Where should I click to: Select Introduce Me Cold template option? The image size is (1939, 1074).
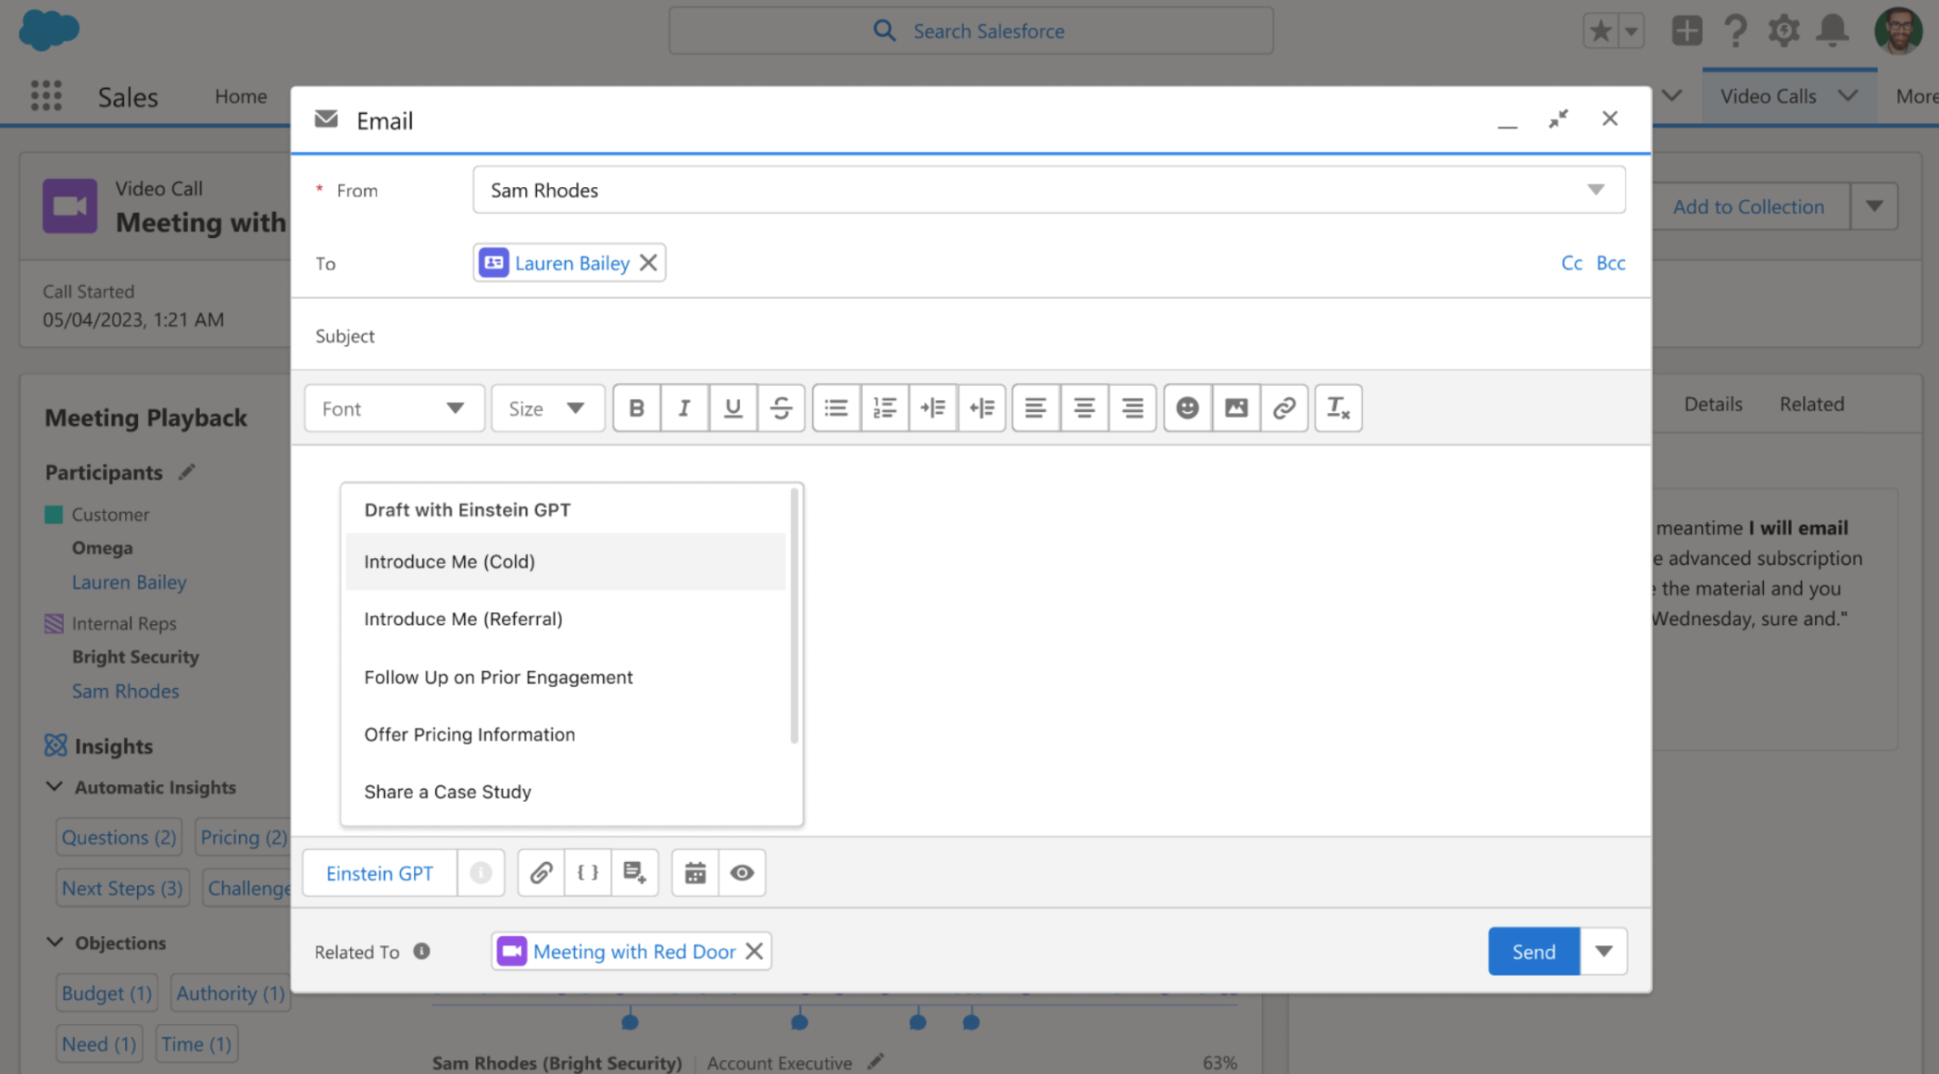[450, 561]
